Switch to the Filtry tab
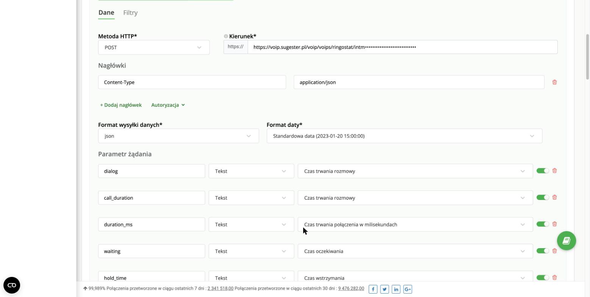Screen dimensions: 590x297 click(130, 13)
